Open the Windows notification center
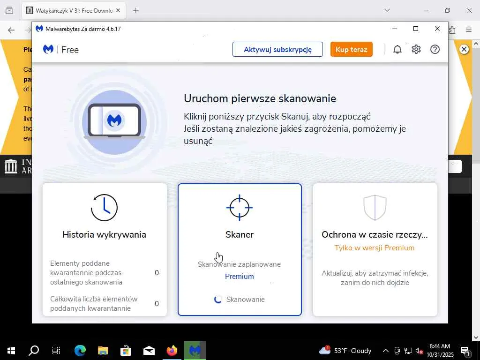Image resolution: width=480 pixels, height=360 pixels. (465, 351)
